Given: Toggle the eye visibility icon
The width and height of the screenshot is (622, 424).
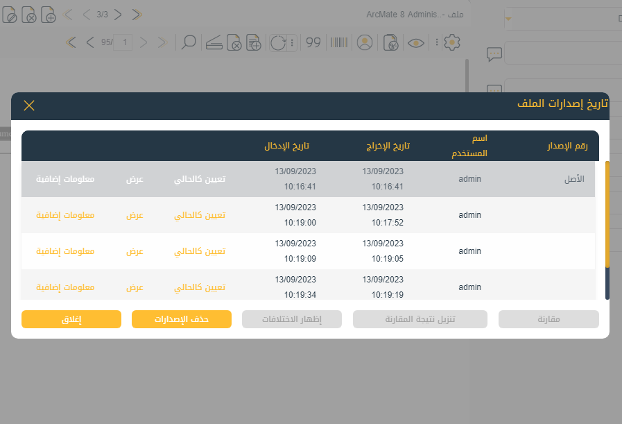Looking at the screenshot, I should click(x=416, y=43).
